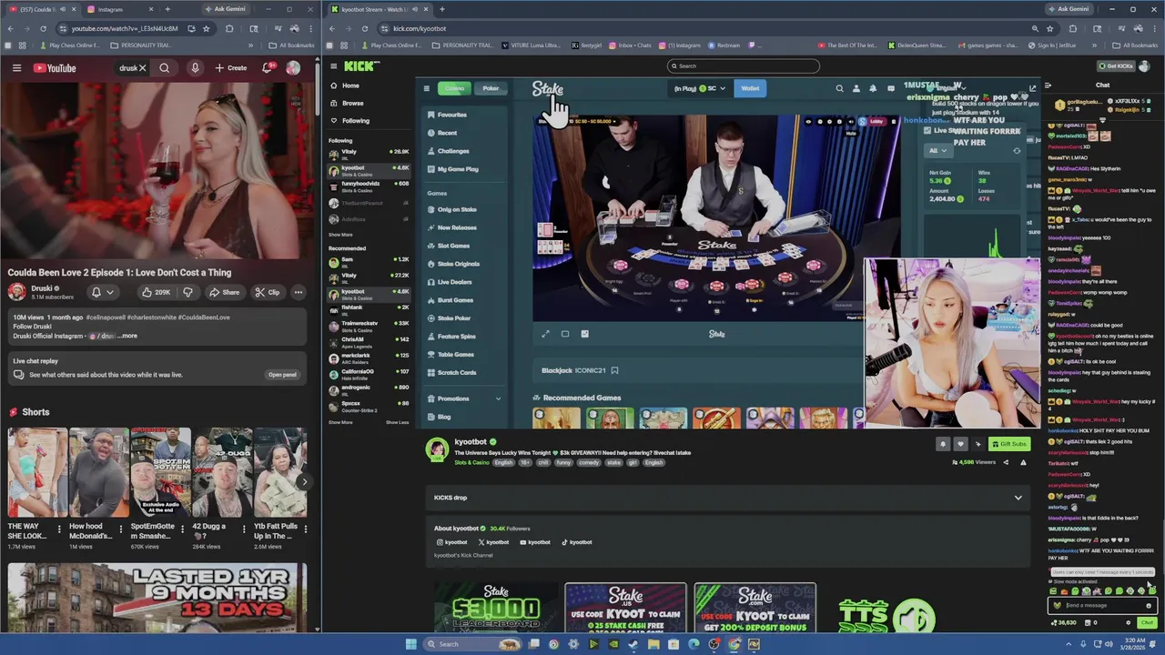
Task: Follow kyootbot with heart button
Action: 960,444
